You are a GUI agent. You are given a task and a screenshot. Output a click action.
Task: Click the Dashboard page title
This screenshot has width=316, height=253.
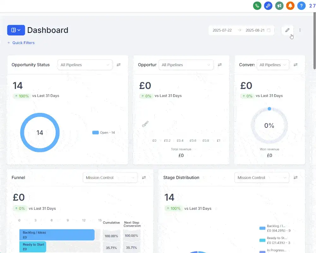click(48, 30)
